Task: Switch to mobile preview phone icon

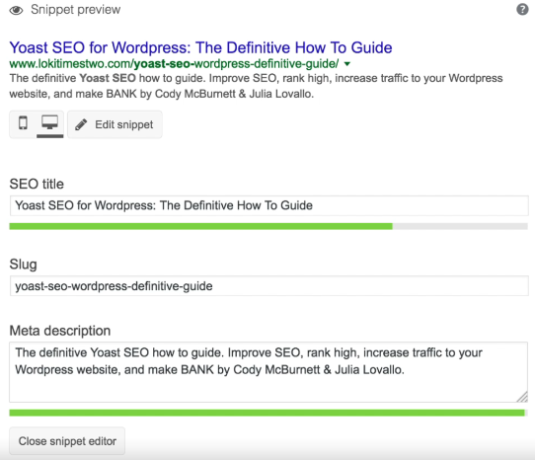Action: click(23, 122)
